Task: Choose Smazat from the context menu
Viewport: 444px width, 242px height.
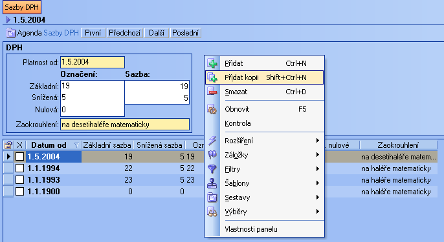Action: click(x=265, y=92)
